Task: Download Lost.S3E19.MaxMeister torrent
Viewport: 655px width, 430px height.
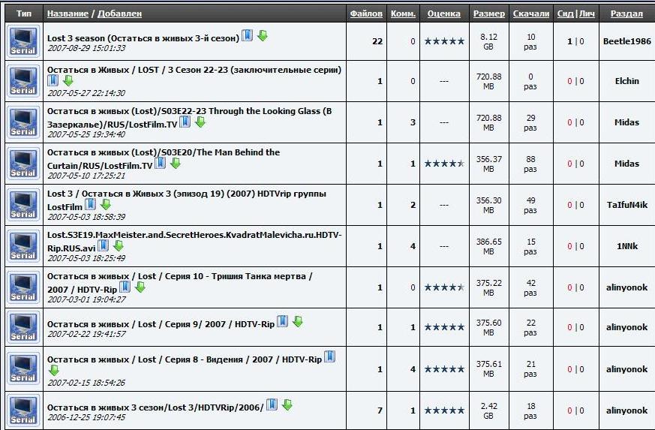Action: pyautogui.click(x=119, y=245)
